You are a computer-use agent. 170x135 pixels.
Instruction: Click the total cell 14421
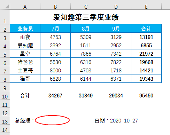[x=146, y=70]
